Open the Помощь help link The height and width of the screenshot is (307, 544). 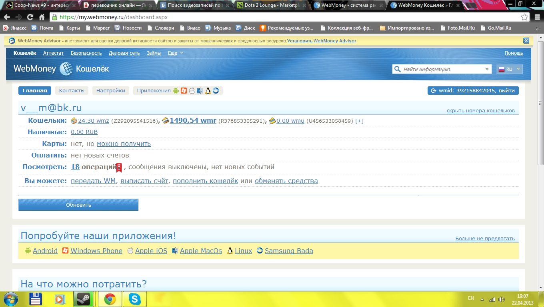pyautogui.click(x=514, y=53)
